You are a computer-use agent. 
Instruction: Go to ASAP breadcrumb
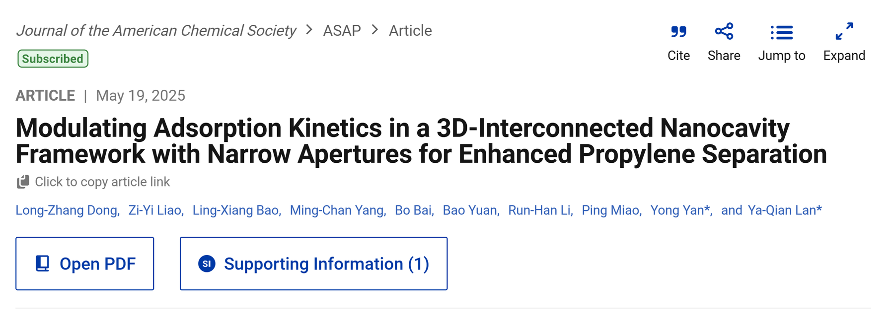[342, 31]
